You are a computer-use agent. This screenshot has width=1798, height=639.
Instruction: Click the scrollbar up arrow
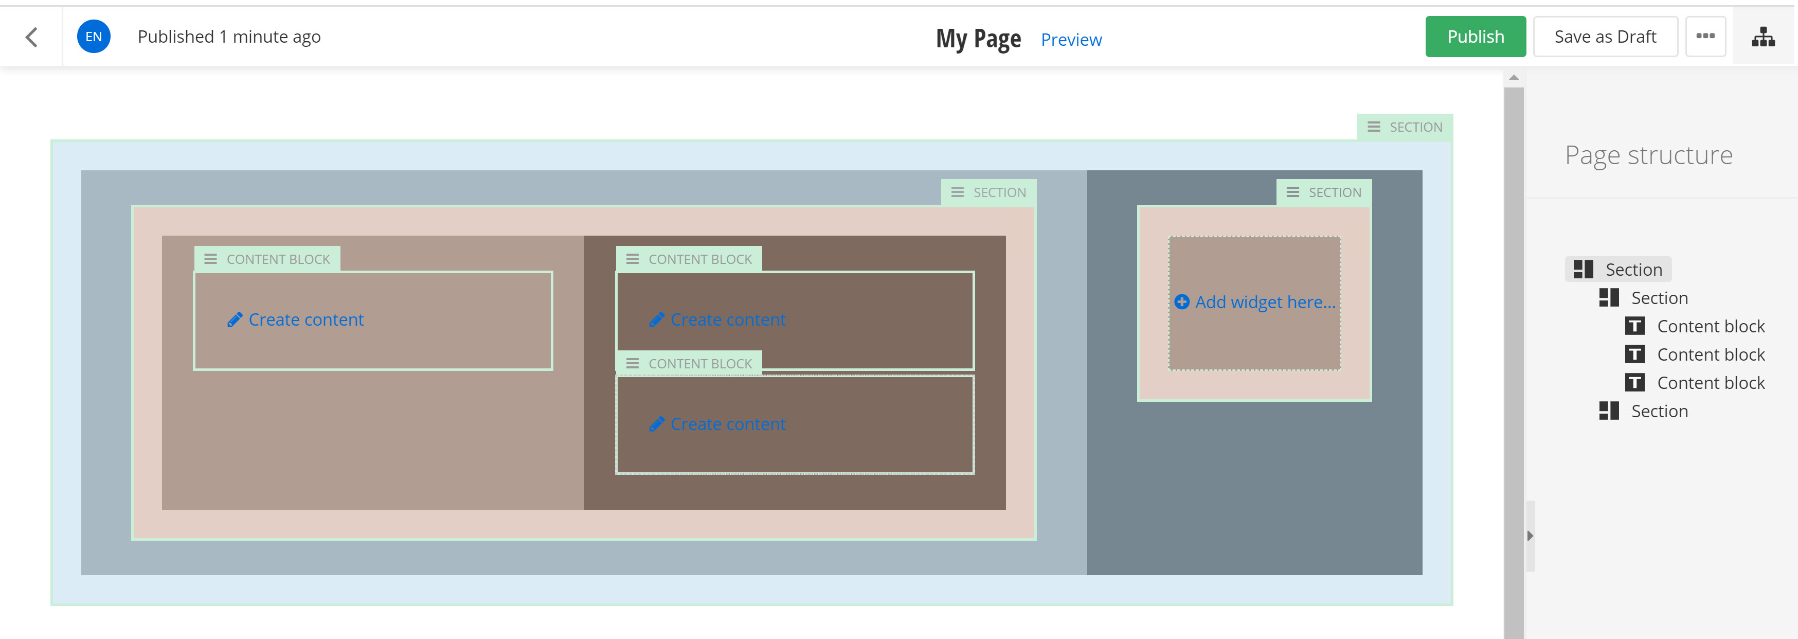pos(1513,78)
